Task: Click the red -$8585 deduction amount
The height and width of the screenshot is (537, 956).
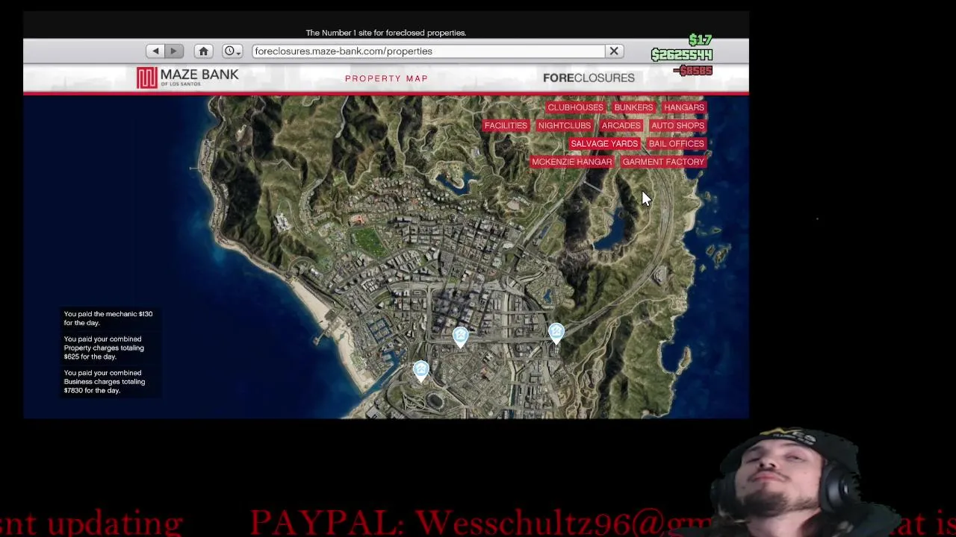Action: (x=693, y=71)
